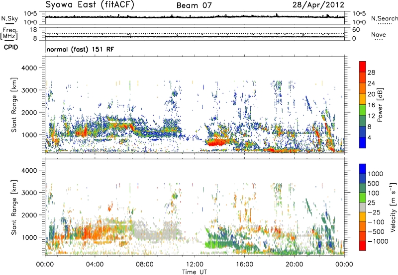Click the "20" power colorbar value

click(x=371, y=94)
